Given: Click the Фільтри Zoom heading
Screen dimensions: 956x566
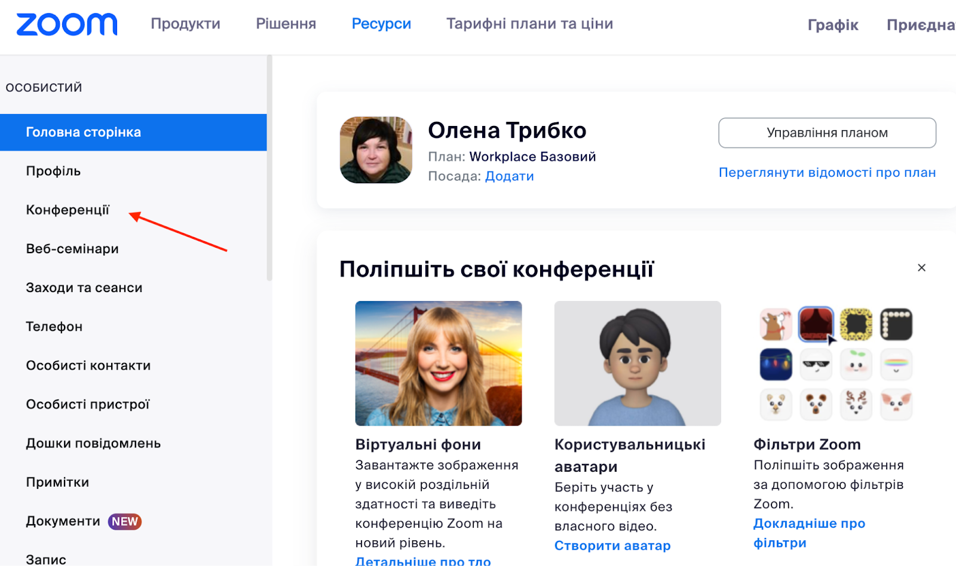Looking at the screenshot, I should (807, 444).
